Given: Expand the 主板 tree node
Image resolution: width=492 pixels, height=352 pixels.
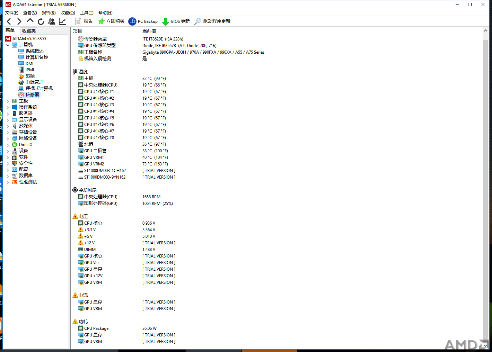Looking at the screenshot, I should point(8,101).
